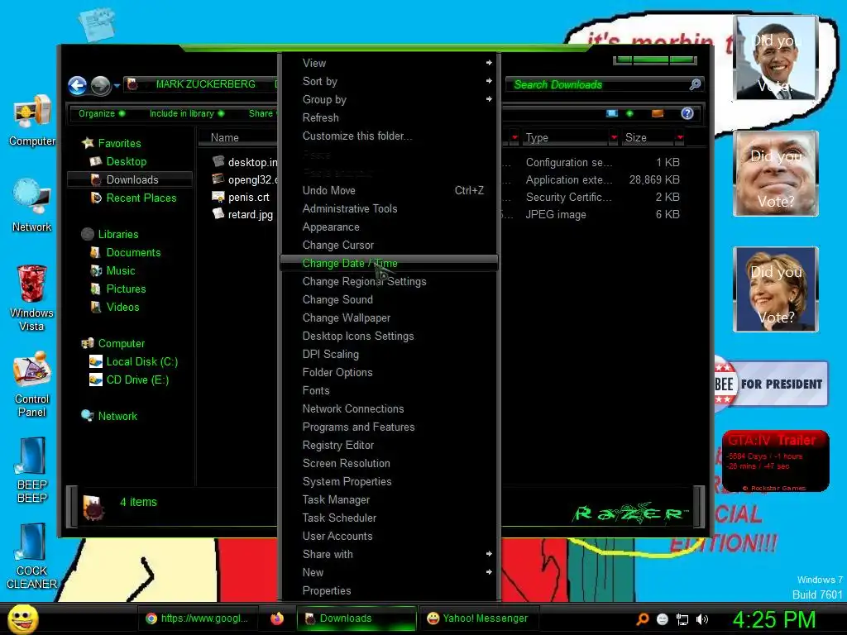The image size is (847, 635).
Task: Select the opengl32 file
Action: tap(252, 179)
